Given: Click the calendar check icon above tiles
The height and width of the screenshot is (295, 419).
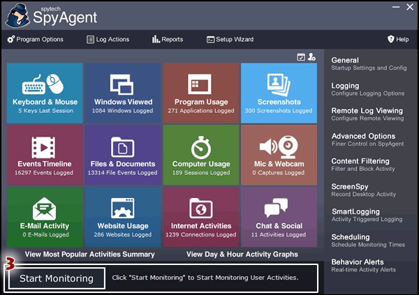Looking at the screenshot, I should (301, 56).
